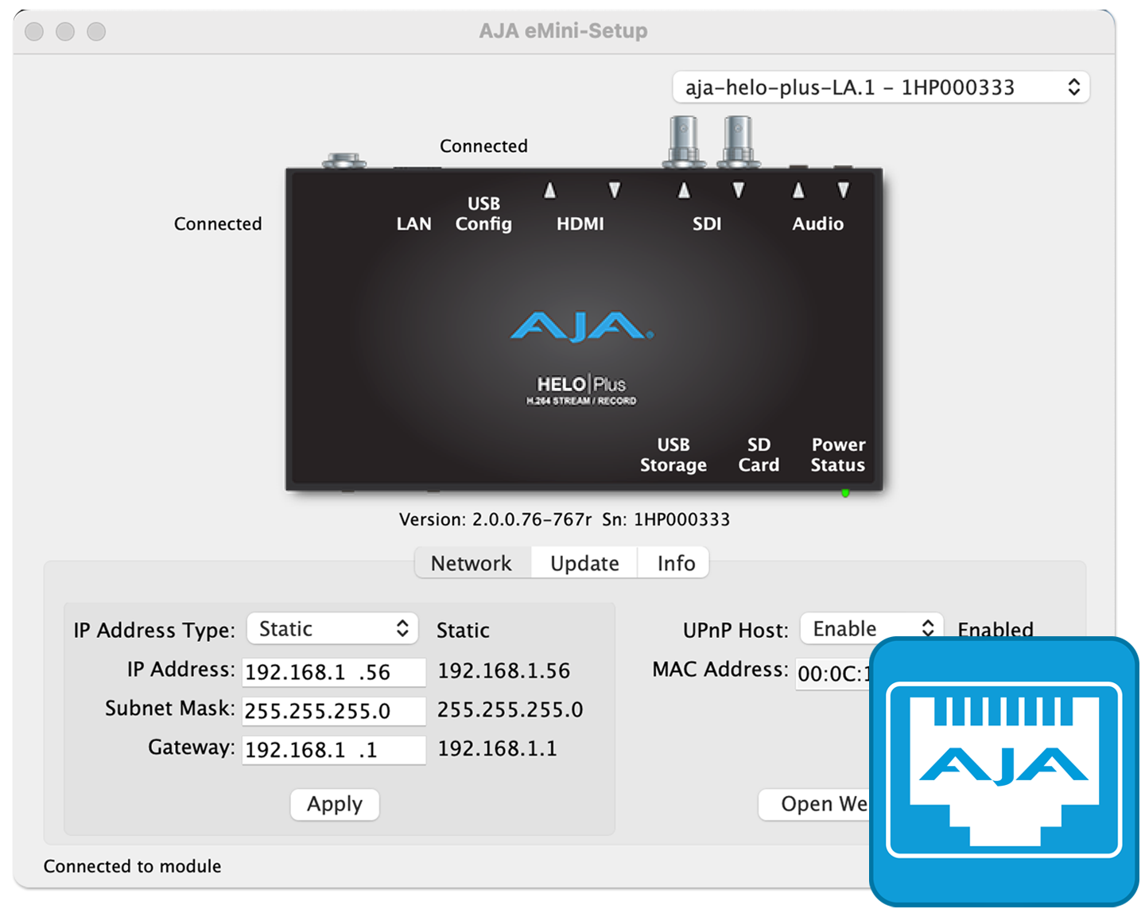Expand the IP Address Type dropdown
The height and width of the screenshot is (913, 1145).
332,629
